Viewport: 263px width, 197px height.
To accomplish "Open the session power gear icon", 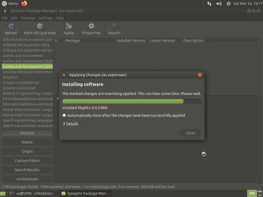I will pos(228,4).
